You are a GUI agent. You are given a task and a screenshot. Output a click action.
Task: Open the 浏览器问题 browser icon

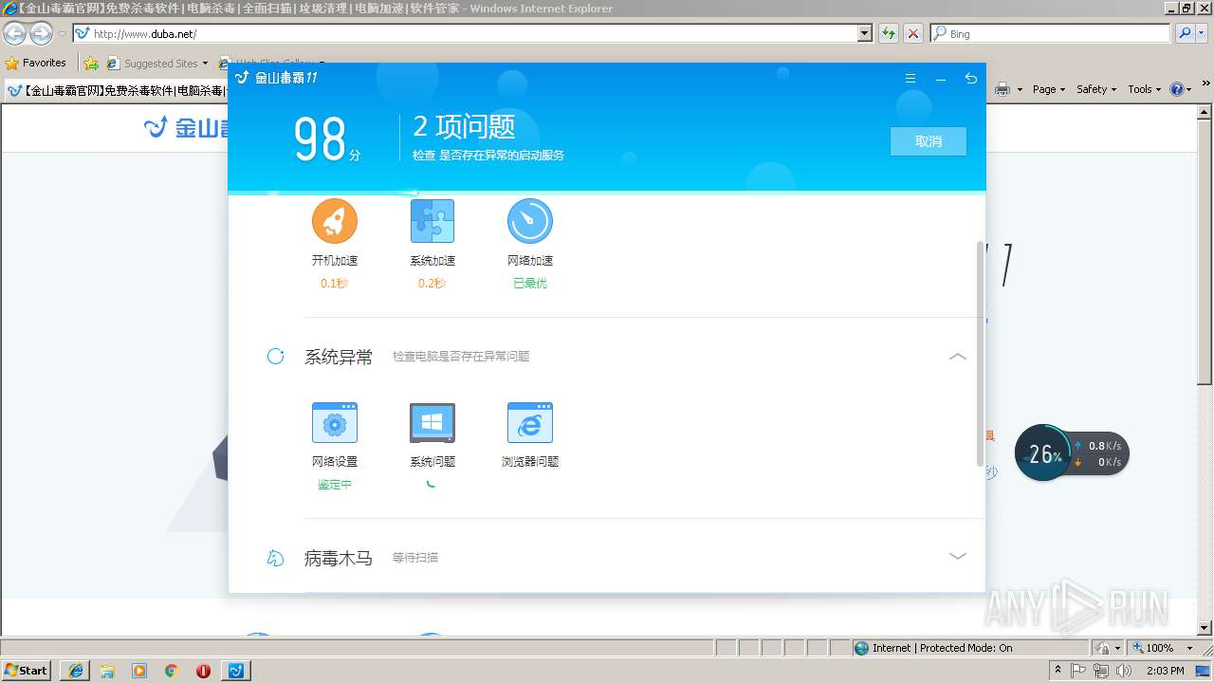(530, 422)
